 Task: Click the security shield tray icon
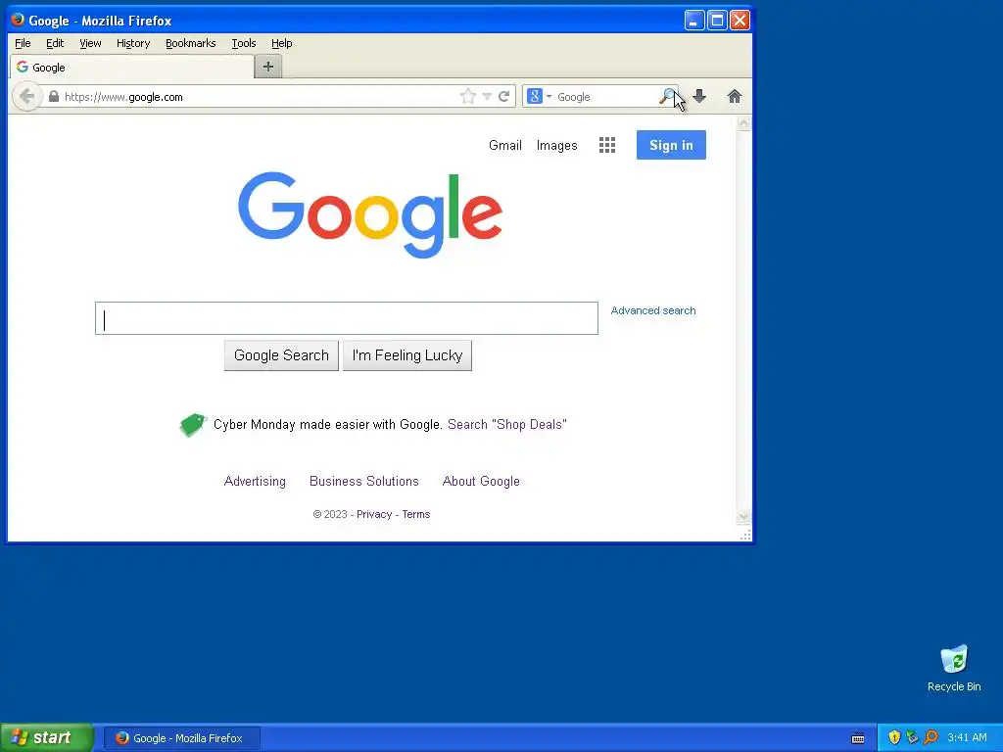(x=894, y=738)
